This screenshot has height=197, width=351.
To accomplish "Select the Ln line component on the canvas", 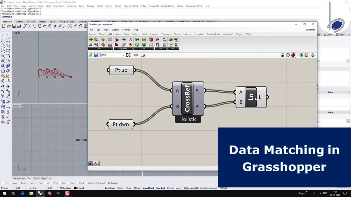I will [x=251, y=97].
